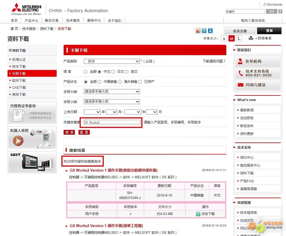Click the 在华机构 person icon
286x236 pixels.
point(240,61)
